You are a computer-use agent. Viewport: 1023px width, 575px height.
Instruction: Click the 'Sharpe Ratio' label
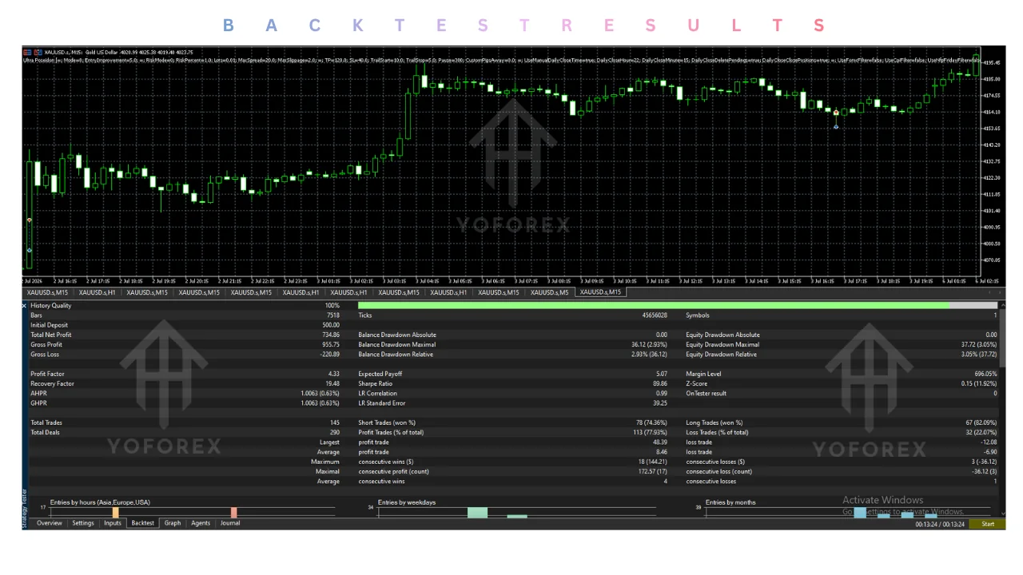click(x=376, y=383)
